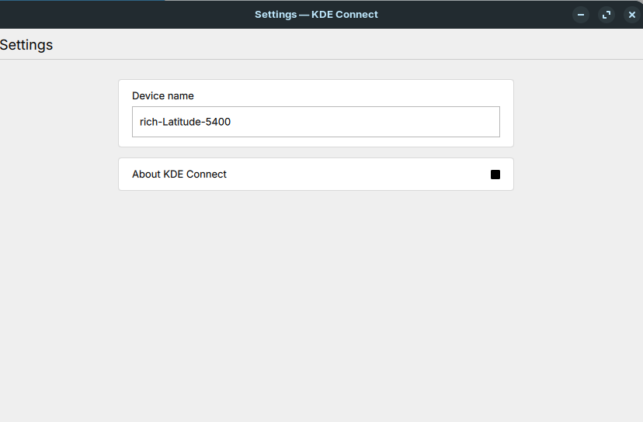The image size is (643, 422).
Task: Open the About KDE Connect page
Action: point(315,175)
